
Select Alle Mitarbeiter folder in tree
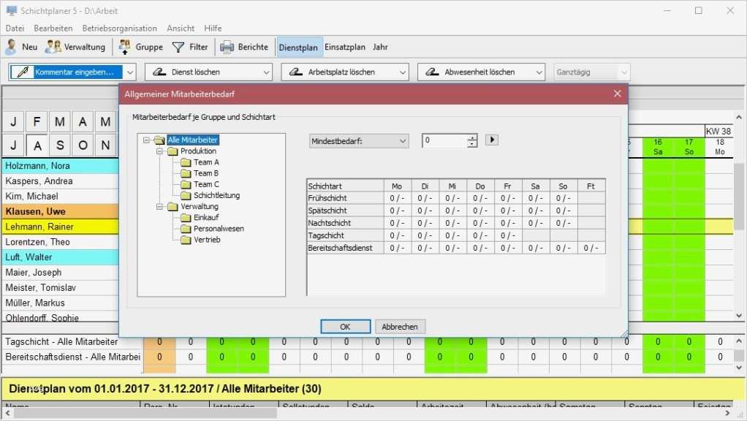[x=193, y=140]
